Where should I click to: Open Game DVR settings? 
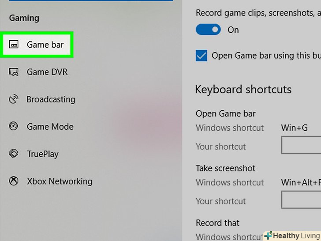point(47,72)
